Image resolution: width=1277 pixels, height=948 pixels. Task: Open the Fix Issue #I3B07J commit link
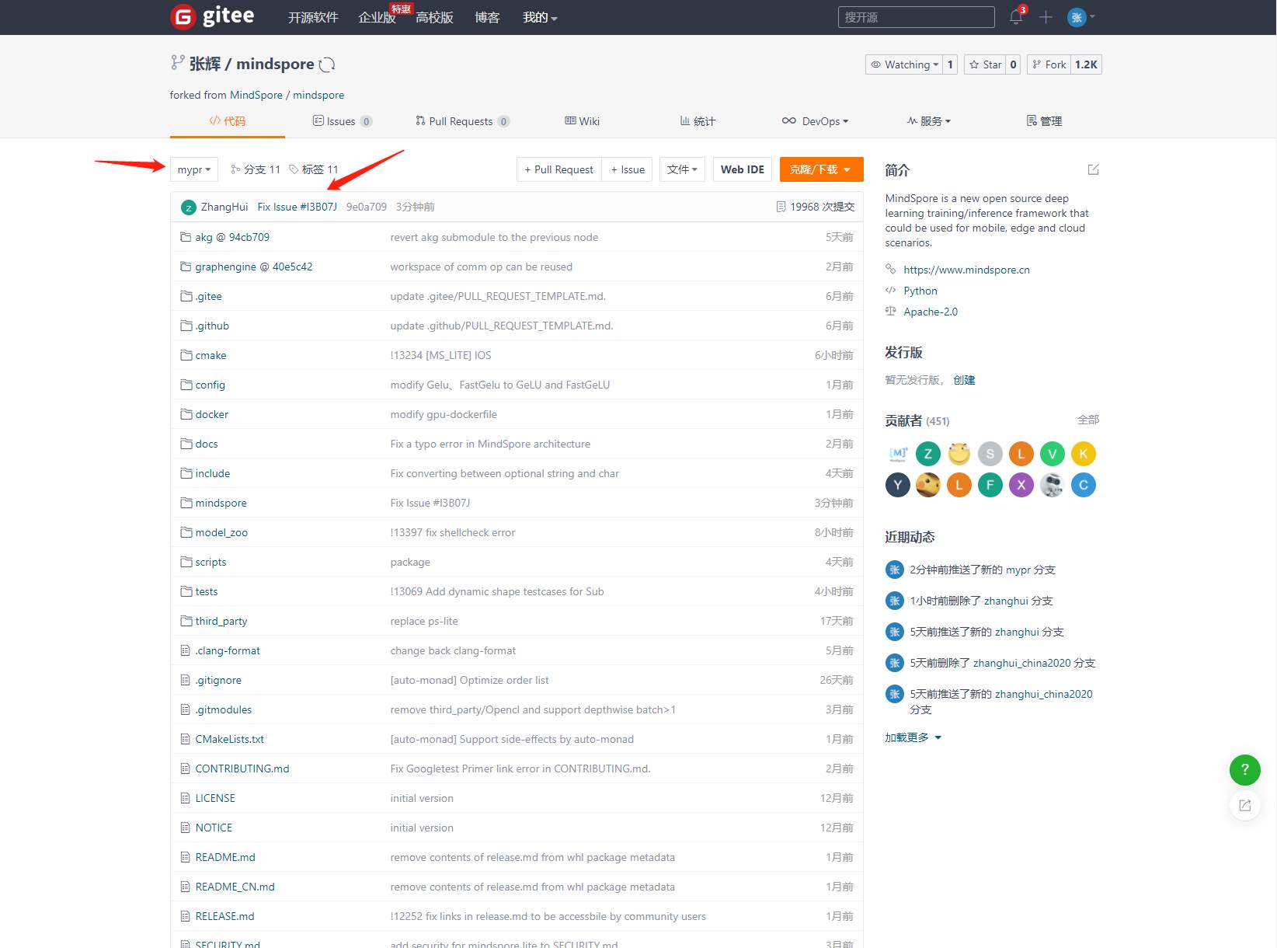(298, 207)
